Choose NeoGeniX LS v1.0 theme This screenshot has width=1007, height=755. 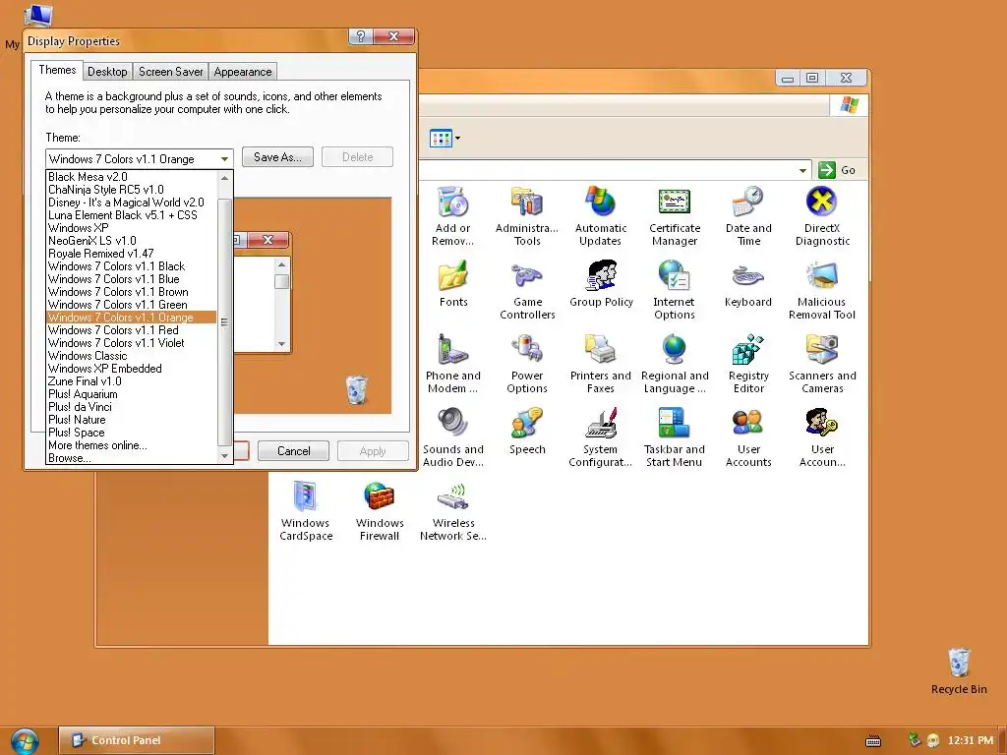(x=132, y=241)
